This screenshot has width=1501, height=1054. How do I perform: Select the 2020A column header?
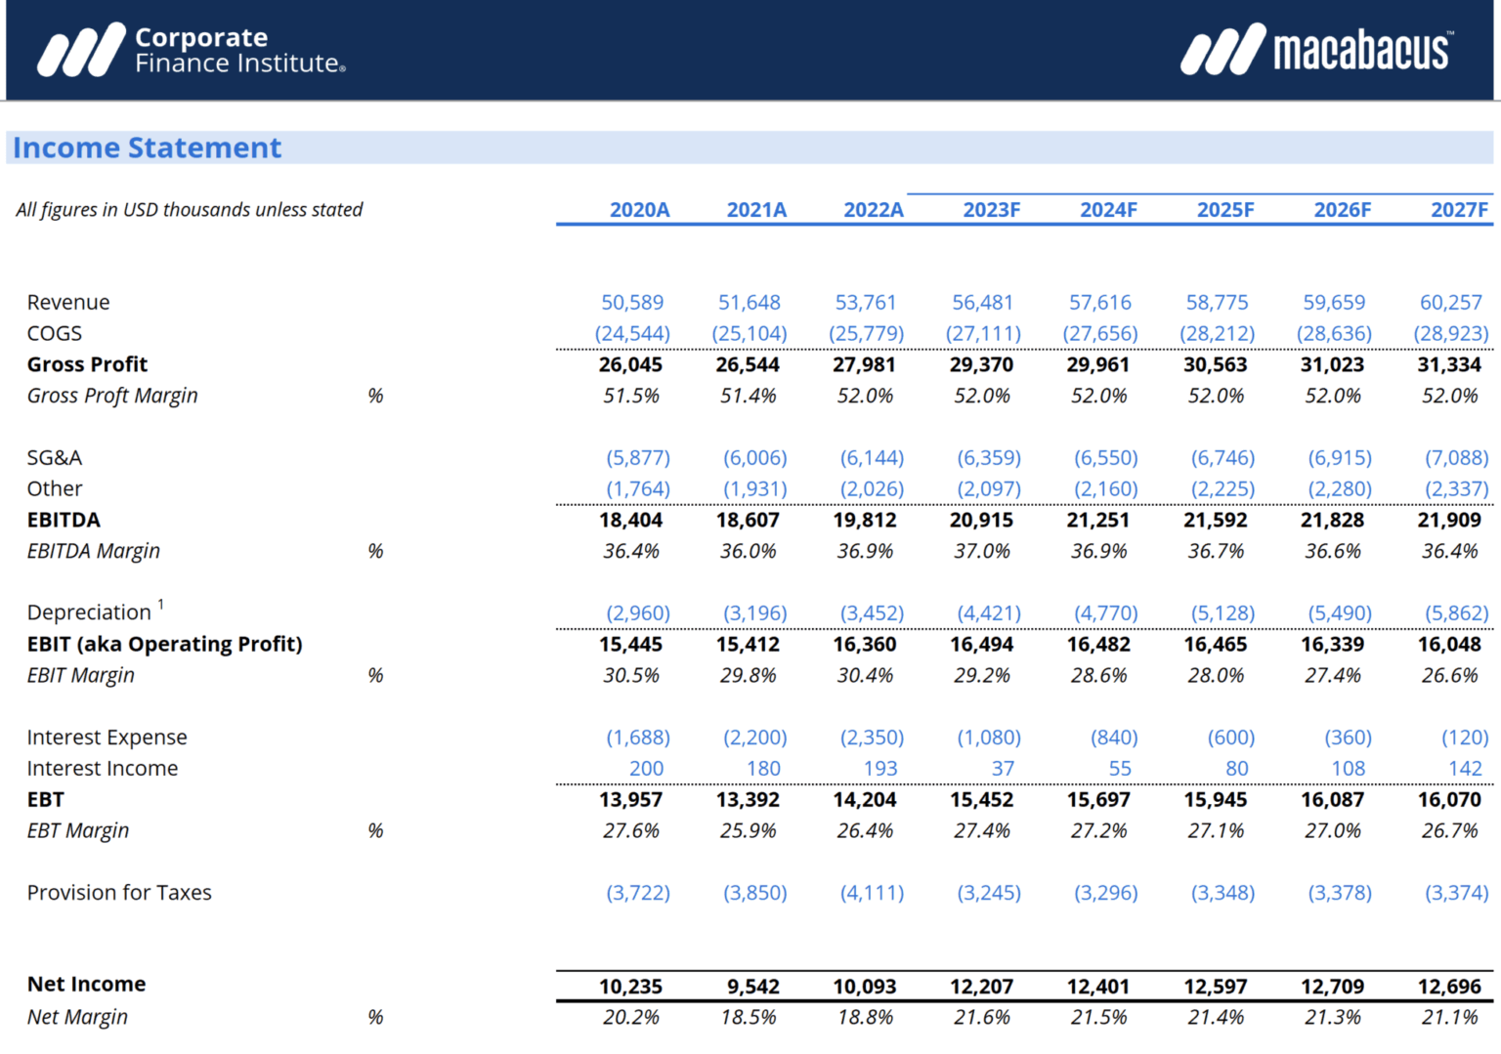pos(640,209)
